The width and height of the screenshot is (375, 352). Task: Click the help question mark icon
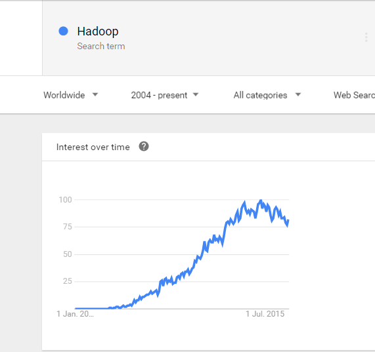tap(144, 146)
